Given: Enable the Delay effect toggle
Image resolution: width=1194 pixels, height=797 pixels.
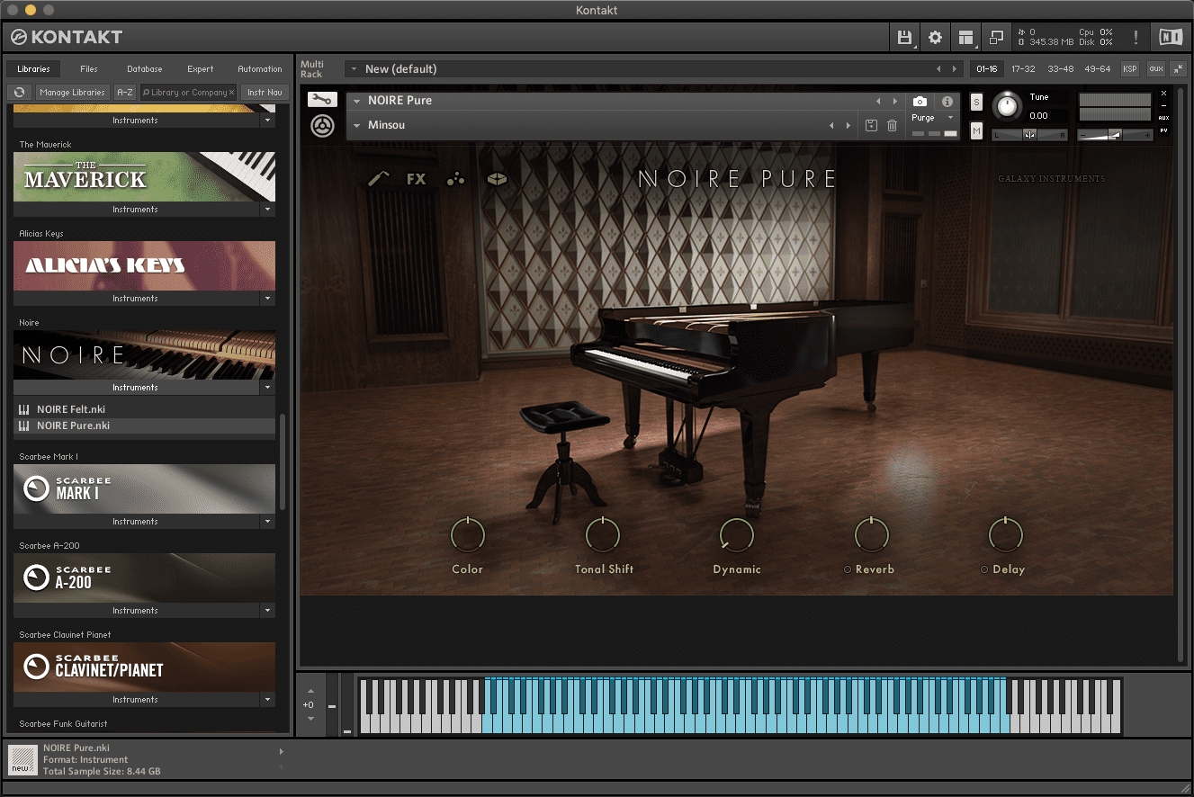Looking at the screenshot, I should point(984,569).
